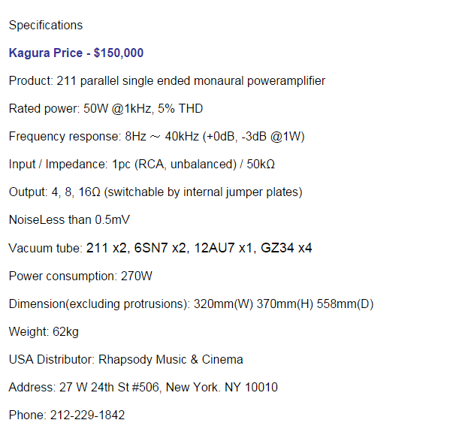Click the 558mm(D) depth value
Viewport: 459px width, 432px height.
(x=345, y=304)
